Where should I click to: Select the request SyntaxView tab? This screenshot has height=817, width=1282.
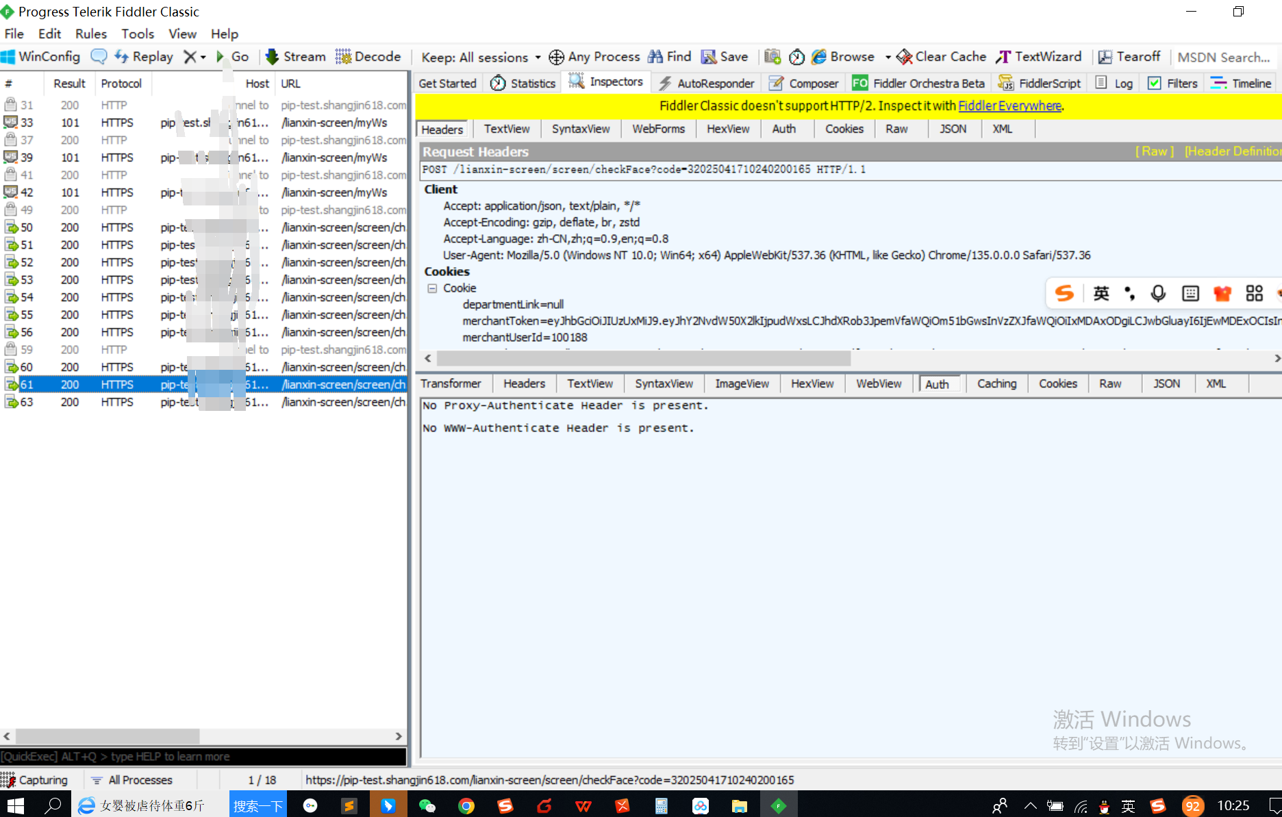(581, 129)
